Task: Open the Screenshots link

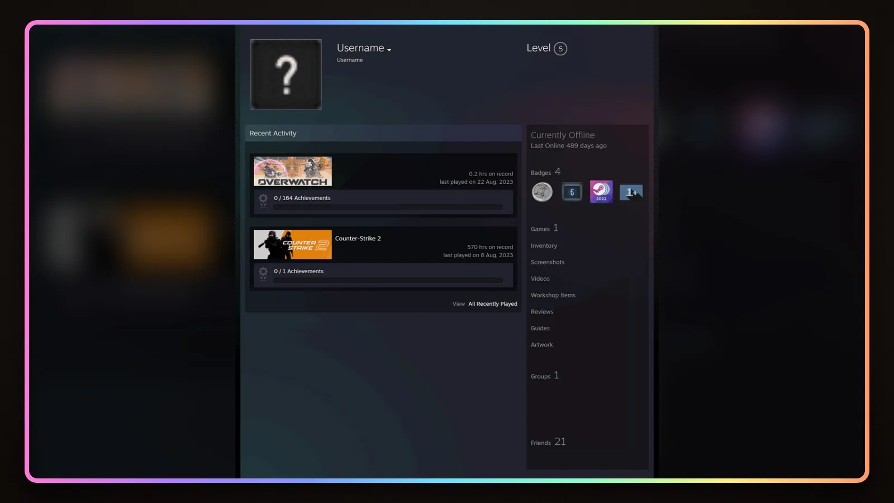Action: tap(548, 262)
